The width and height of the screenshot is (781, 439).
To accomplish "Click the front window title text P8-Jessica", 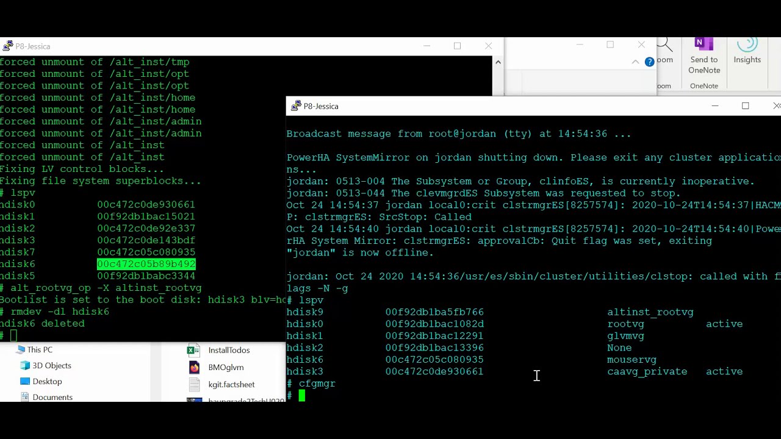I will (x=321, y=106).
